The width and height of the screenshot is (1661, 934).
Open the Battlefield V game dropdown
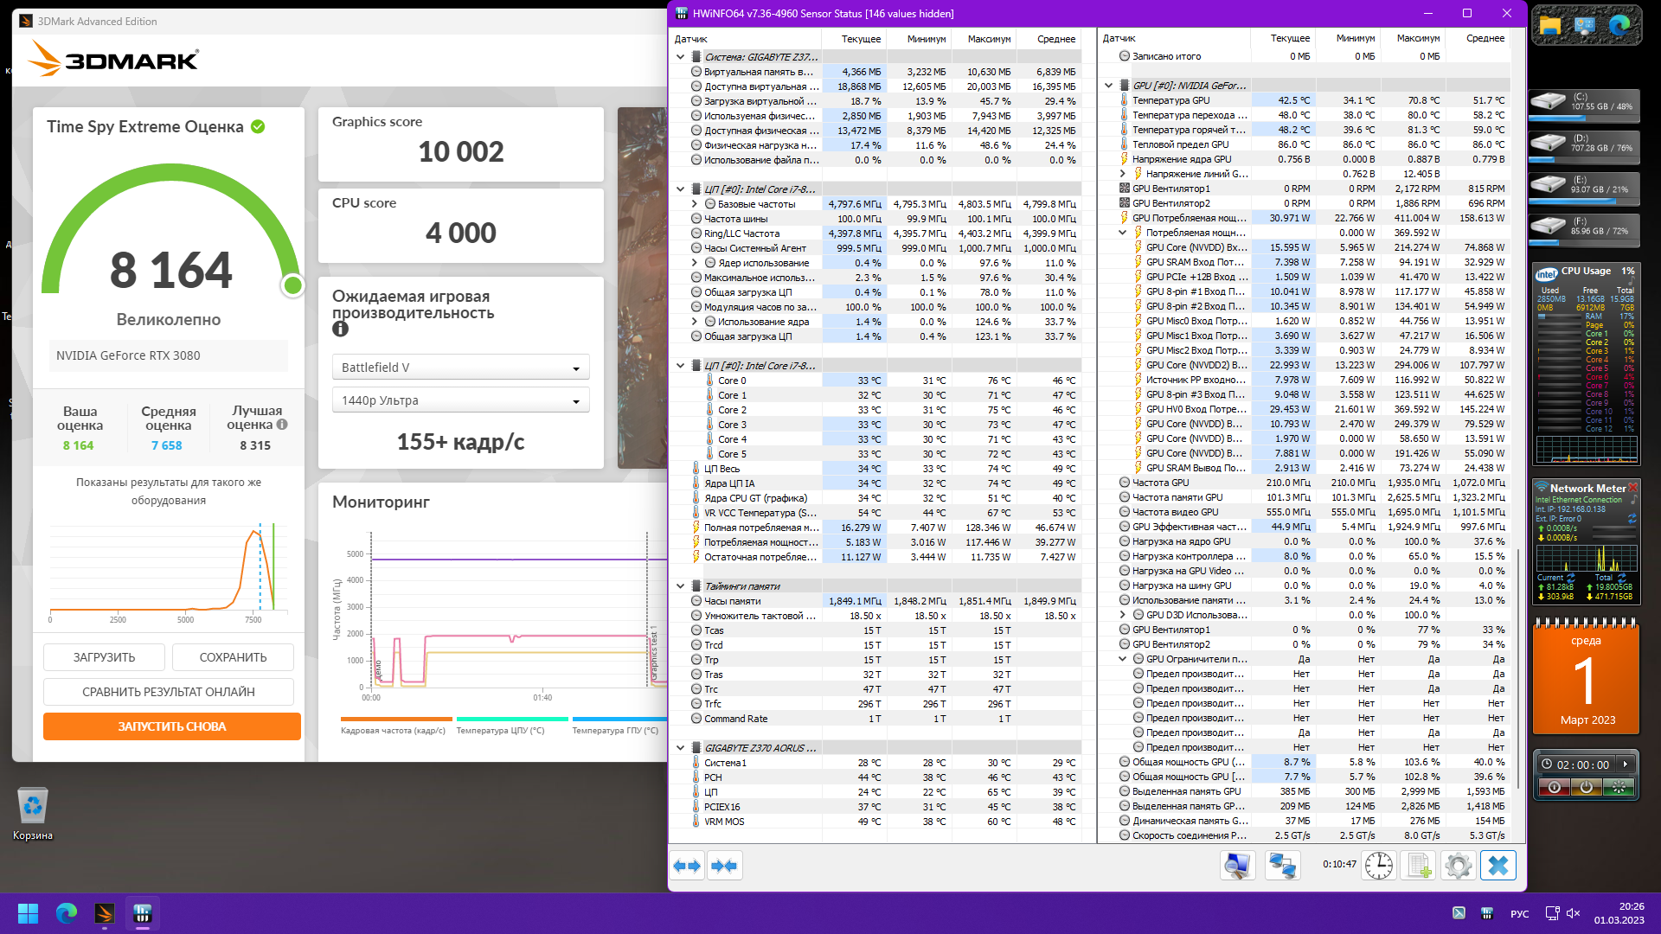pos(460,368)
